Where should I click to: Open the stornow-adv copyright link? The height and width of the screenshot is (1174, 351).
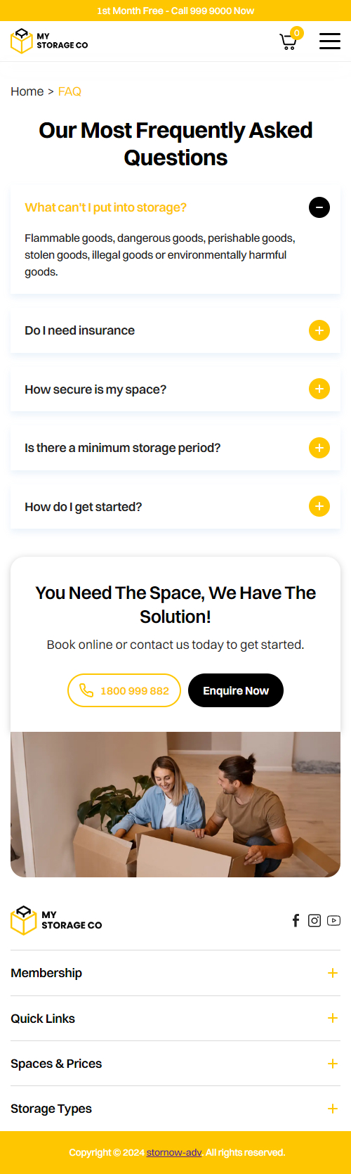point(174,1152)
